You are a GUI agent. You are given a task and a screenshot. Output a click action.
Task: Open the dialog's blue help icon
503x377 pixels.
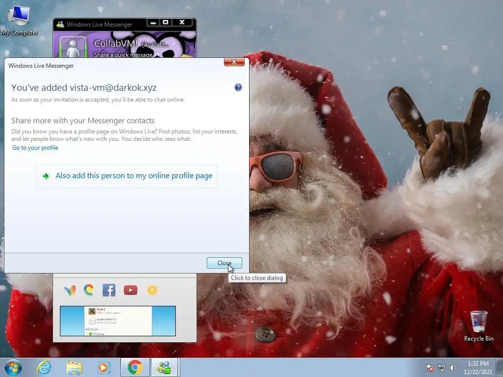(x=238, y=87)
